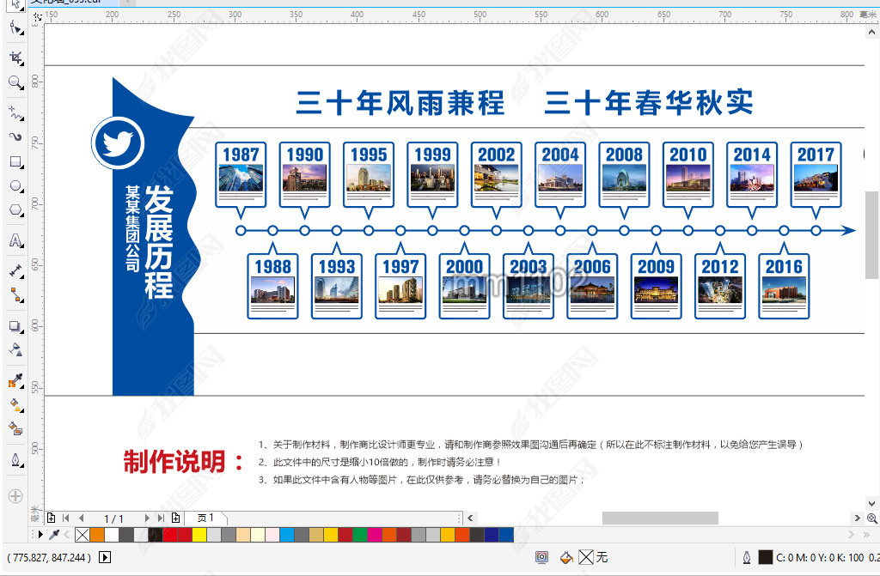Click the horizontal scrollbar thumb
Screen dimensions: 880x576
(x=659, y=518)
